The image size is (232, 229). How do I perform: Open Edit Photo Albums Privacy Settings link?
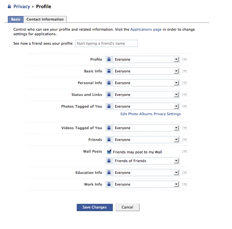pos(150,114)
